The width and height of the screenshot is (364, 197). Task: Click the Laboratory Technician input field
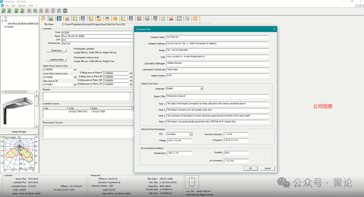[x=217, y=69]
